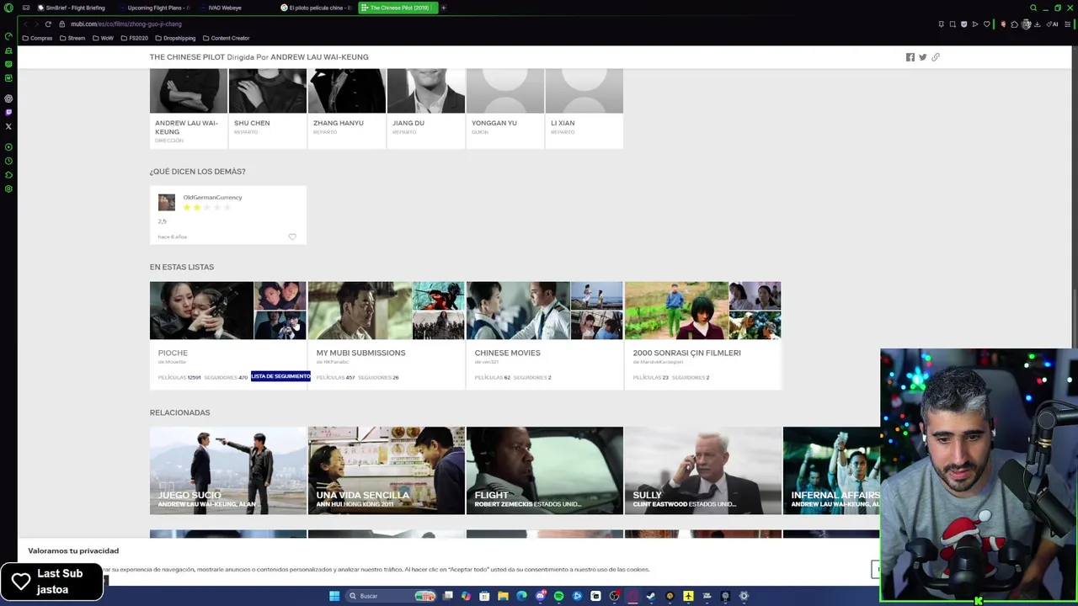The image size is (1078, 606).
Task: Switch to IVAO Webeye tab
Action: click(x=224, y=8)
